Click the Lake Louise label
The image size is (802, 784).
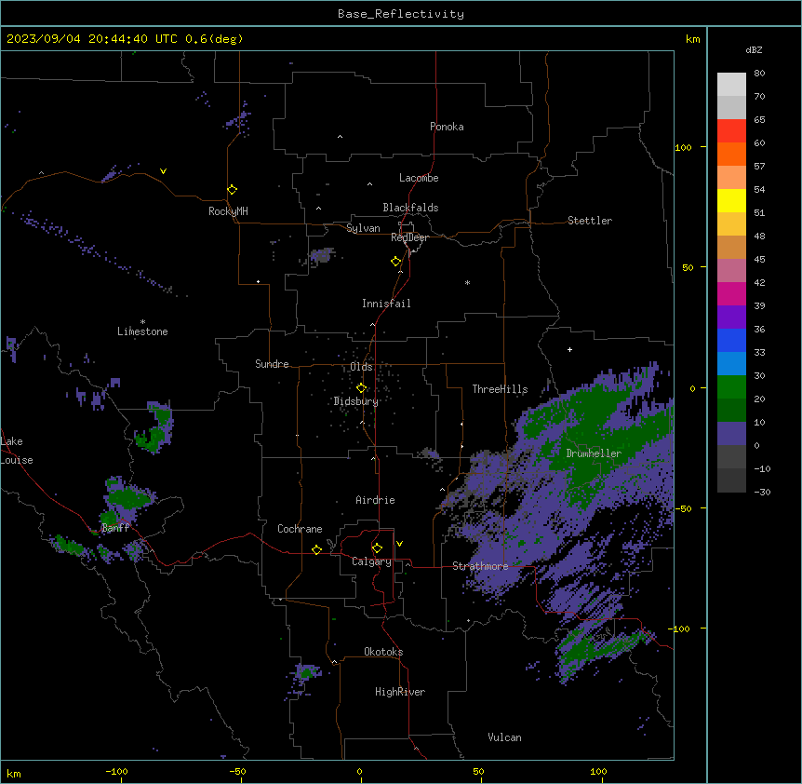coord(16,451)
